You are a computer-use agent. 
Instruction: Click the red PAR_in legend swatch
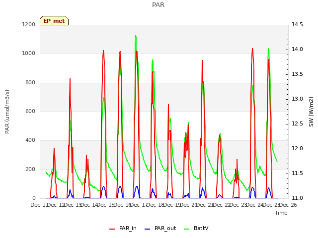[112, 229]
